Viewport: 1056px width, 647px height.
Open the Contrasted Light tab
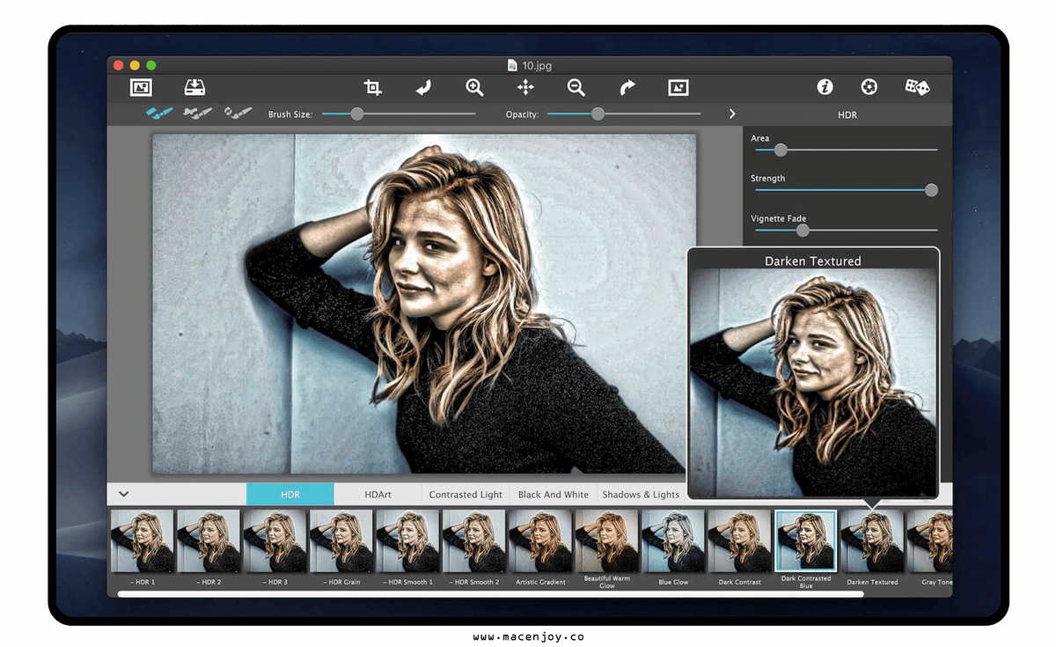(x=466, y=495)
